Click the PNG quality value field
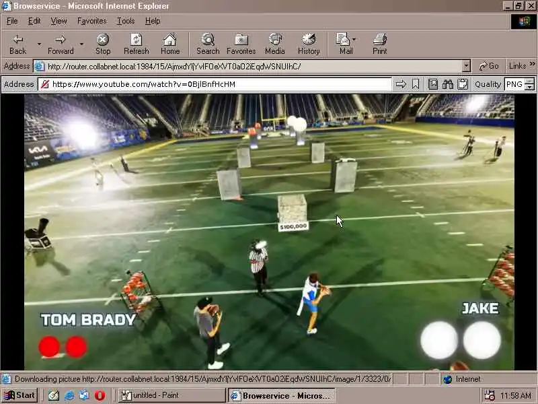Viewport: 538px width, 404px height. click(x=514, y=84)
